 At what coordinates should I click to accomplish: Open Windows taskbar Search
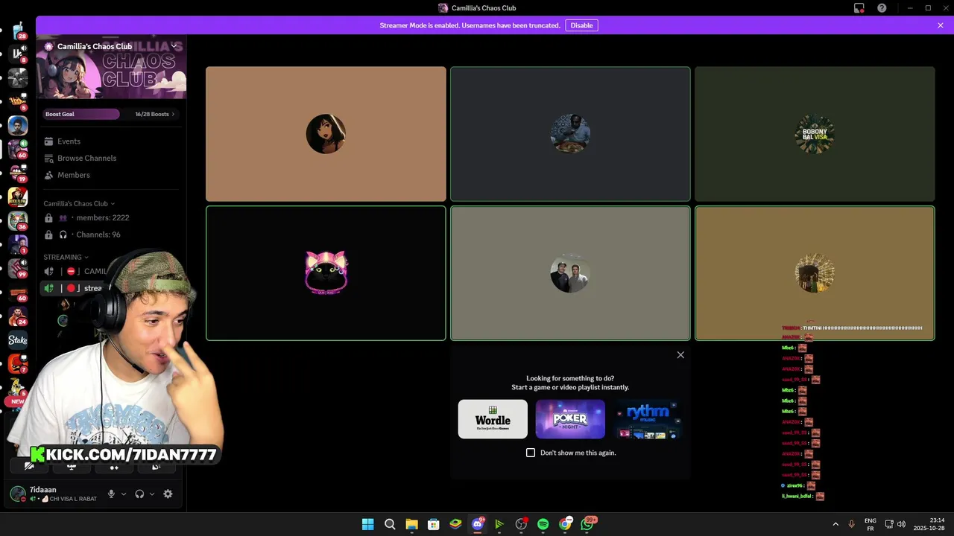tap(390, 524)
